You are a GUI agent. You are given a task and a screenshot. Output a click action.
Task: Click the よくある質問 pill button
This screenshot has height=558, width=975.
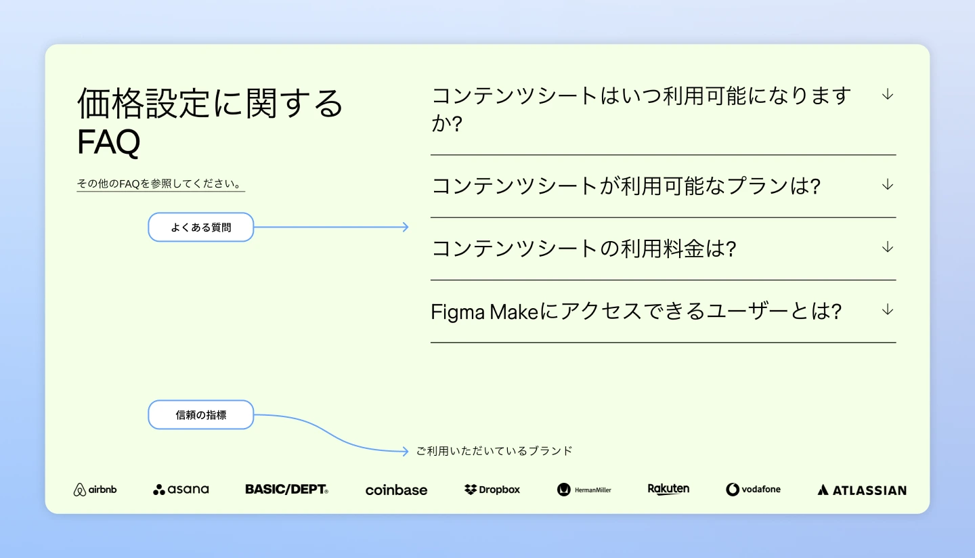(200, 227)
